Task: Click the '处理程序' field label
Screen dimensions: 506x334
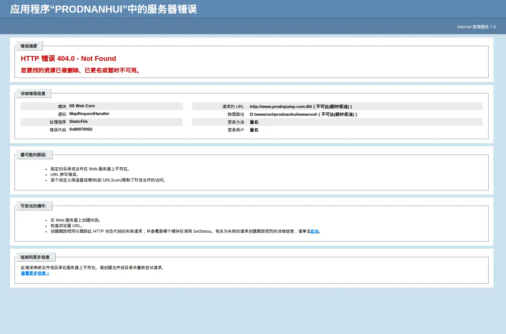Action: pyautogui.click(x=58, y=122)
